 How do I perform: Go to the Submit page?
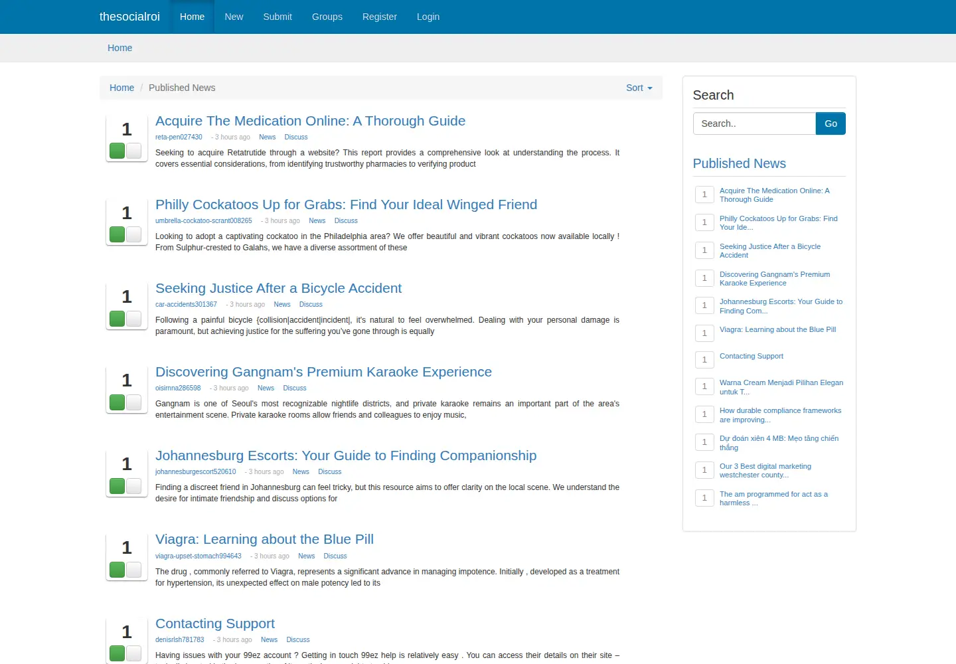click(x=278, y=17)
